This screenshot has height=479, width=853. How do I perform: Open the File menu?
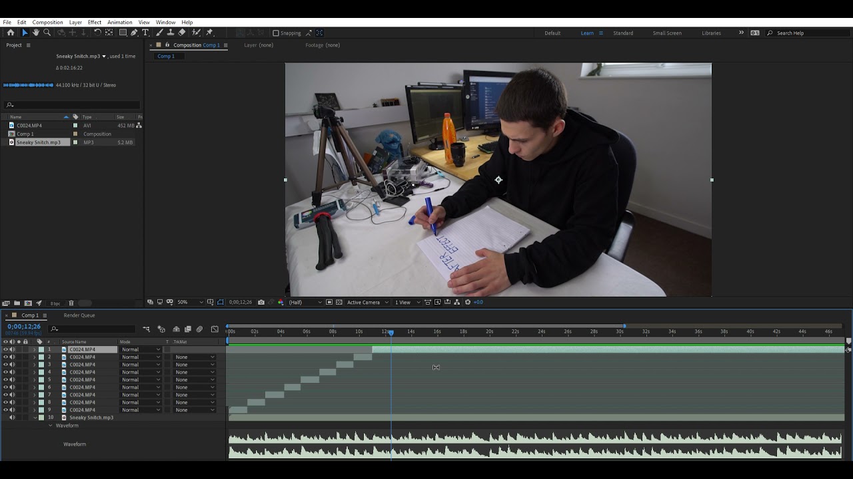click(x=7, y=22)
